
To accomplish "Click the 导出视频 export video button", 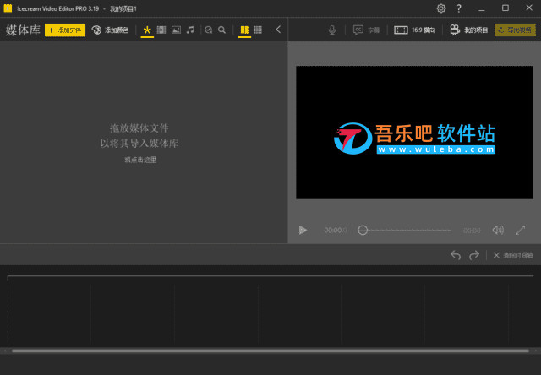I will coord(515,30).
